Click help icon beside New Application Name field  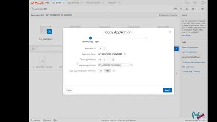132,65
